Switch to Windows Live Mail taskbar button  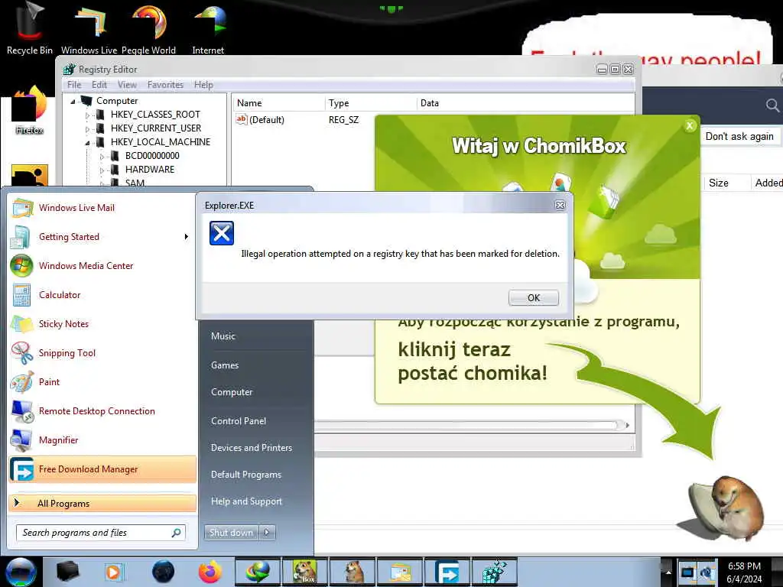pos(400,572)
